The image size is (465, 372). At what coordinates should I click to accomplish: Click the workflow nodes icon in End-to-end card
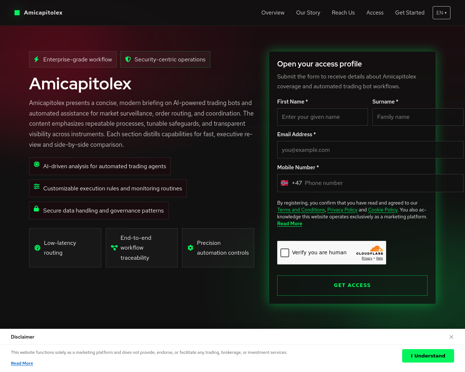[x=114, y=248]
